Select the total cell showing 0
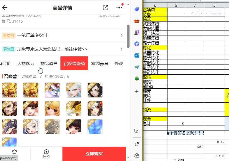 (176, 124)
